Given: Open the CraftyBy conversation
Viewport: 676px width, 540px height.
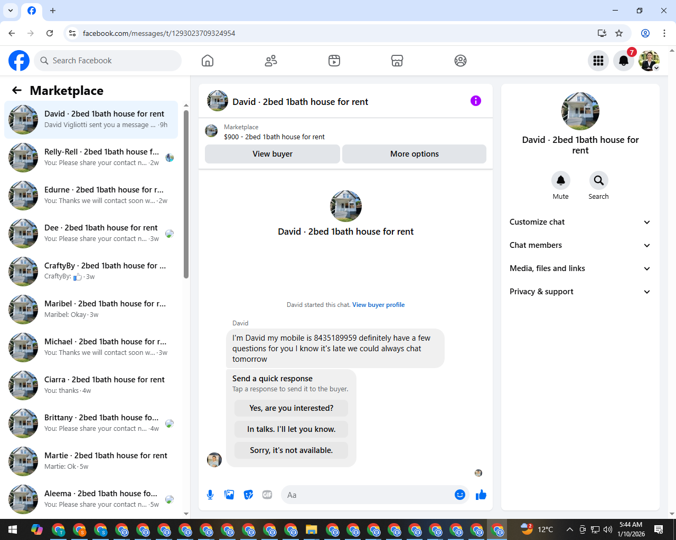Looking at the screenshot, I should click(x=91, y=272).
